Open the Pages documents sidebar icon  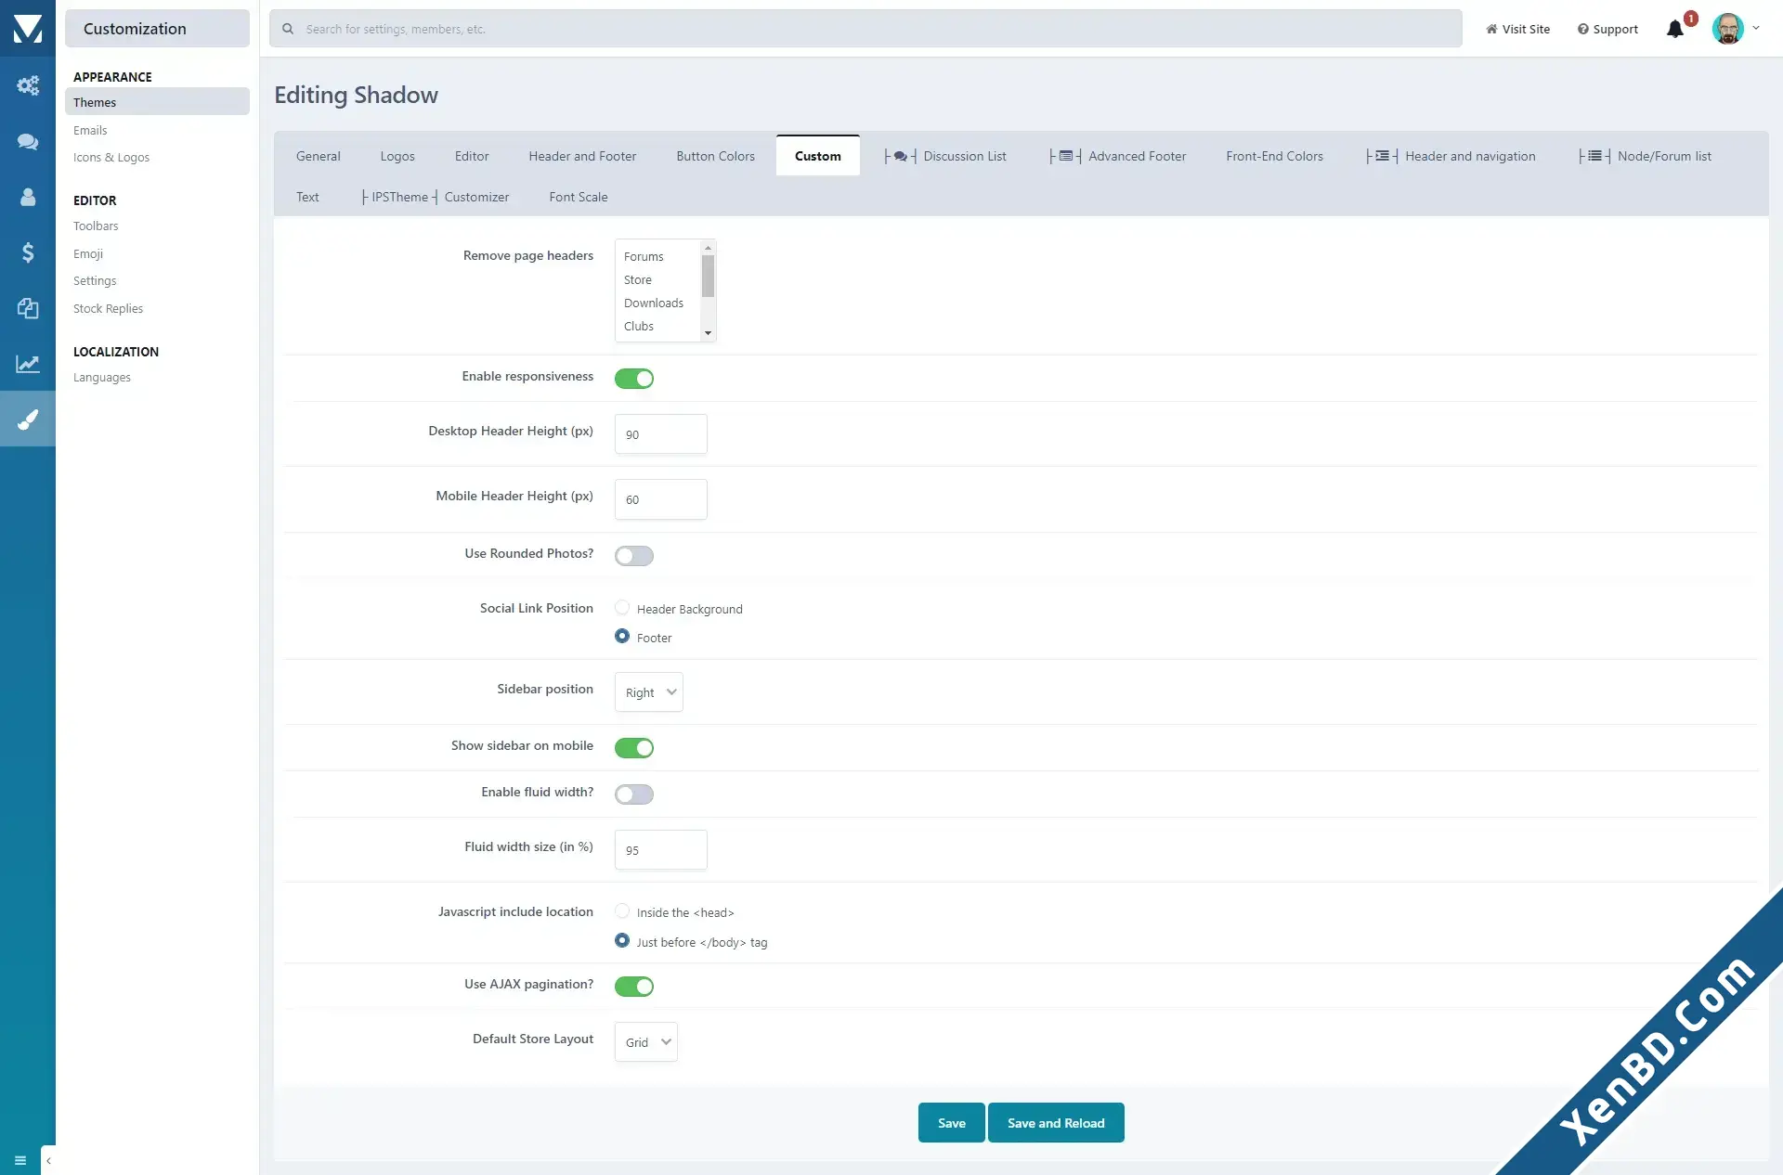pos(28,308)
